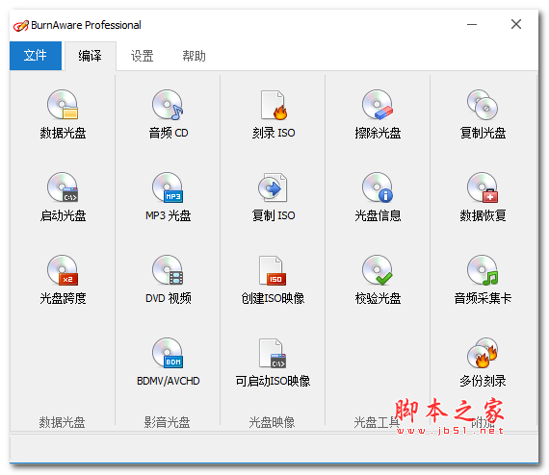Run the 校验光盘 verify disc tool

[378, 280]
